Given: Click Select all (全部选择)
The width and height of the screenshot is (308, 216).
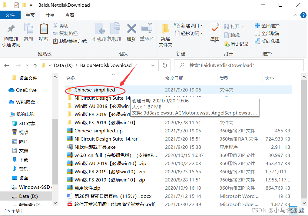Looking at the screenshot, I should (267, 25).
